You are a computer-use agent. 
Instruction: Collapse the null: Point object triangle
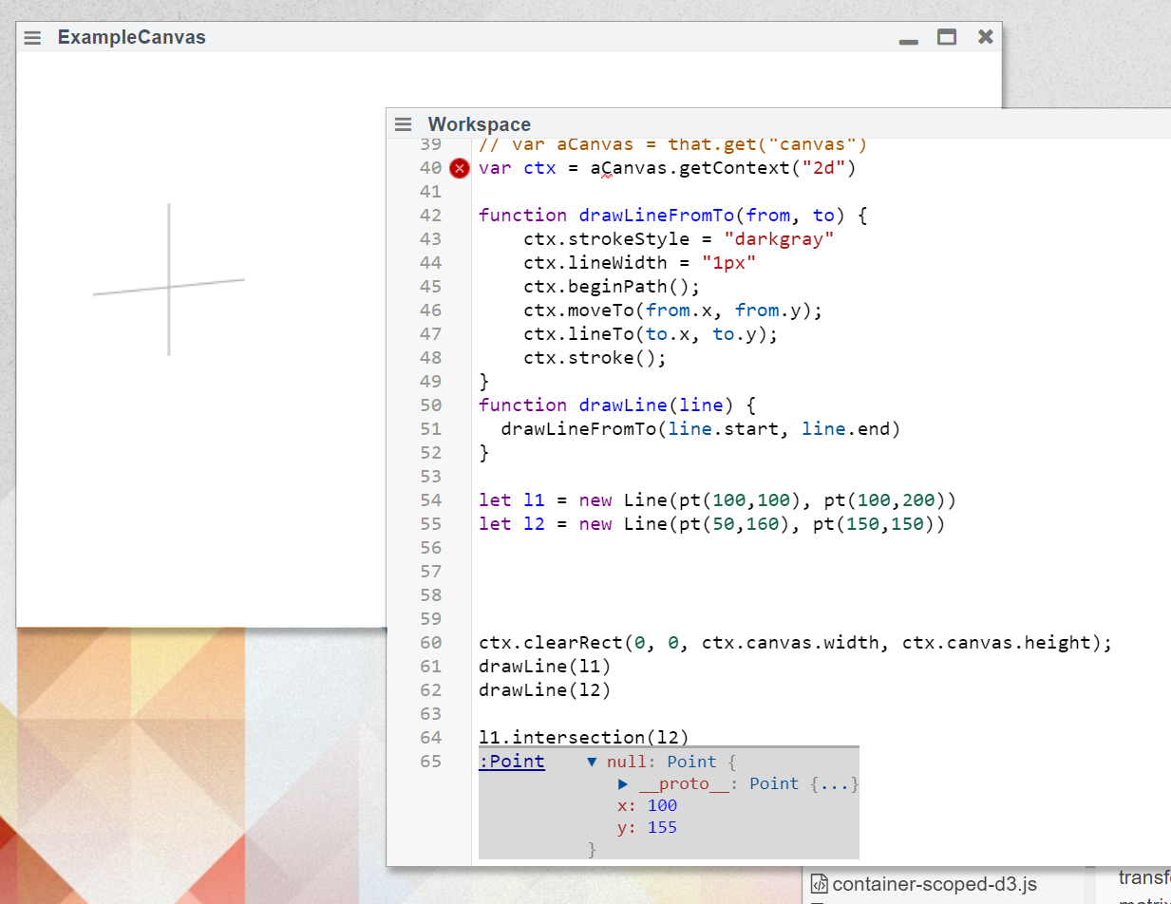[593, 762]
